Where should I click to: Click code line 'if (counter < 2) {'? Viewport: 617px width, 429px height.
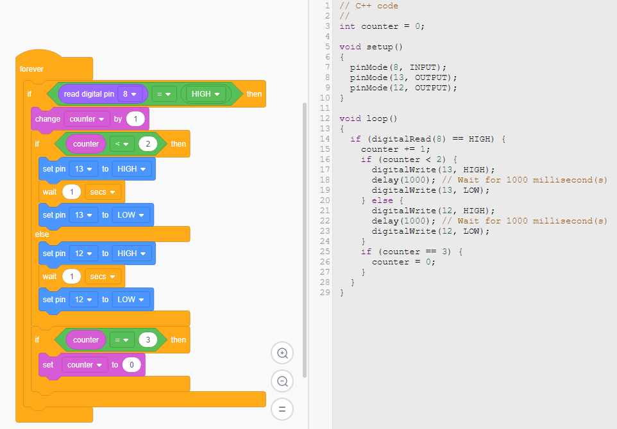pos(409,159)
